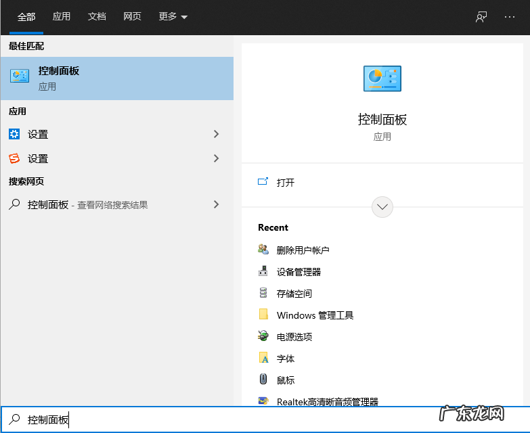
Task: Switch to the 文档 tab
Action: coord(97,16)
